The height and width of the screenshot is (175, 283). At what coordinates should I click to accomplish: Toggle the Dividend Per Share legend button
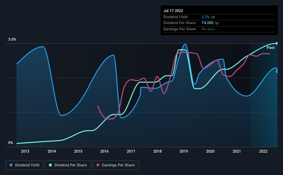pyautogui.click(x=68, y=165)
